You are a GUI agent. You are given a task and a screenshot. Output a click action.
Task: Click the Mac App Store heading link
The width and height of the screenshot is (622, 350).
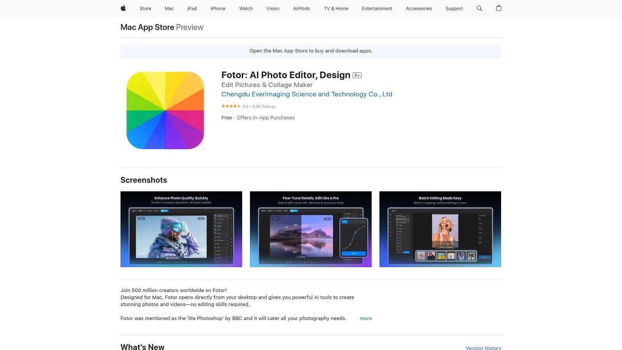(x=147, y=27)
